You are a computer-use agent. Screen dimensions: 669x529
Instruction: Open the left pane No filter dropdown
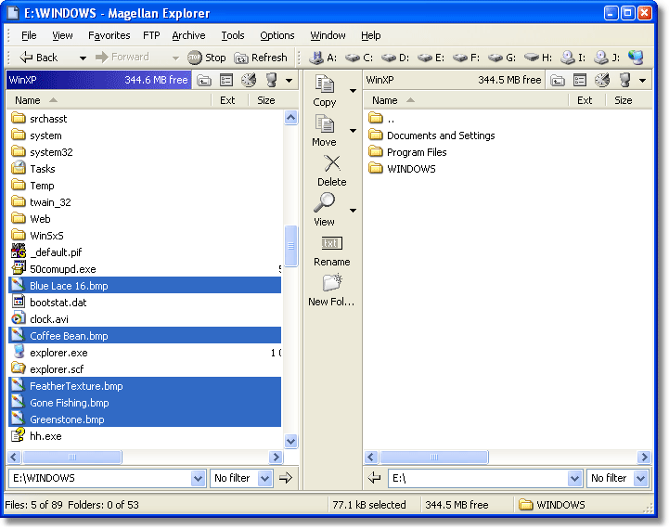(x=265, y=478)
